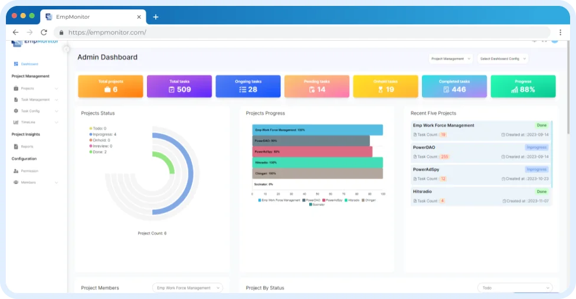Open the Todo dropdown in Project By Status

click(x=515, y=288)
